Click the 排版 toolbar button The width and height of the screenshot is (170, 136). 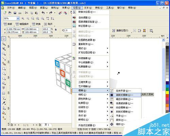[x=8, y=24]
